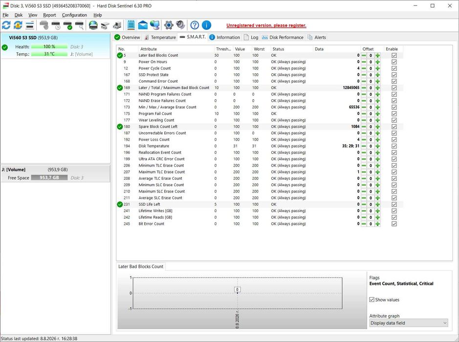This screenshot has height=342, width=459.
Task: Click the Health 100 % green bar
Action: (x=49, y=46)
